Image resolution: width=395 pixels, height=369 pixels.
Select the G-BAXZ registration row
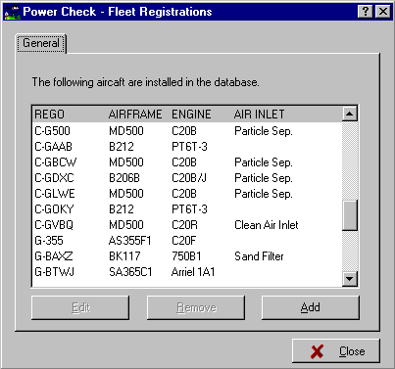pyautogui.click(x=187, y=256)
